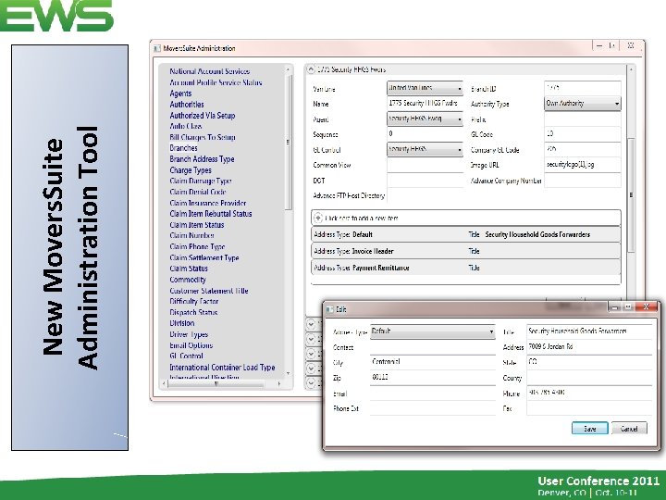Open the Address Type dropdown in Edit dialog
The width and height of the screenshot is (666, 500).
click(x=432, y=331)
